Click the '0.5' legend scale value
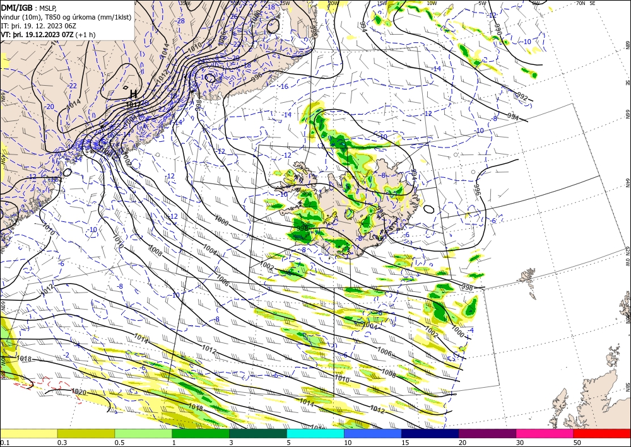The image size is (631, 447). (x=119, y=443)
